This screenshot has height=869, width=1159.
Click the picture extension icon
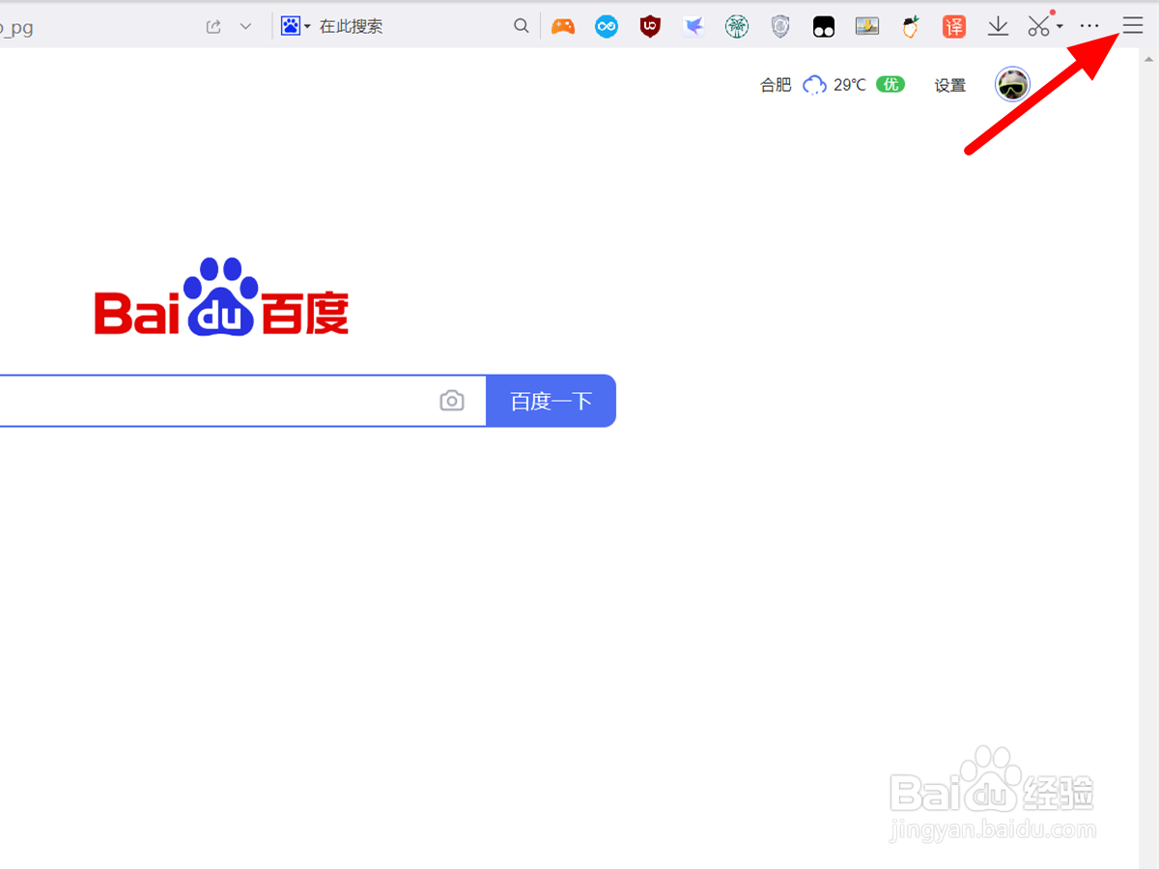click(867, 26)
